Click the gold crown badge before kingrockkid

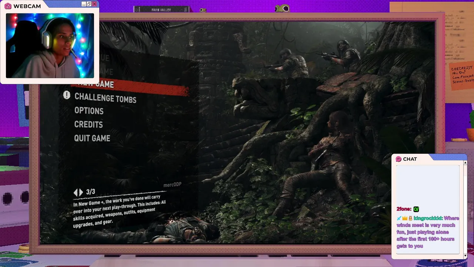[404, 218]
